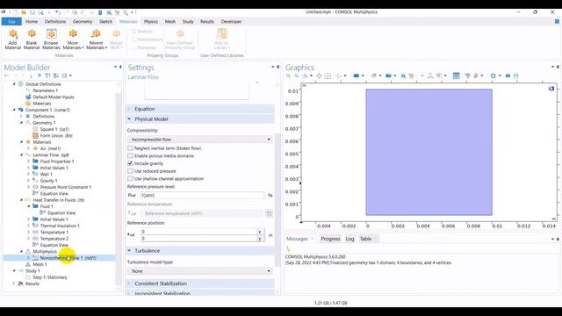Open the Results ribbon tab
The image size is (562, 316).
pos(207,21)
